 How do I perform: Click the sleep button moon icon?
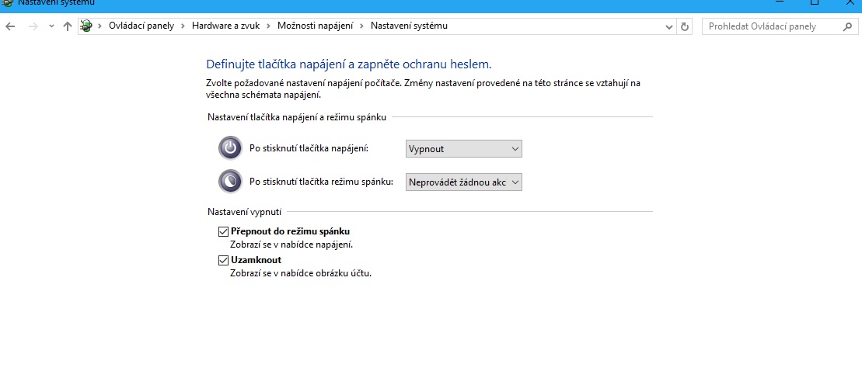[230, 182]
